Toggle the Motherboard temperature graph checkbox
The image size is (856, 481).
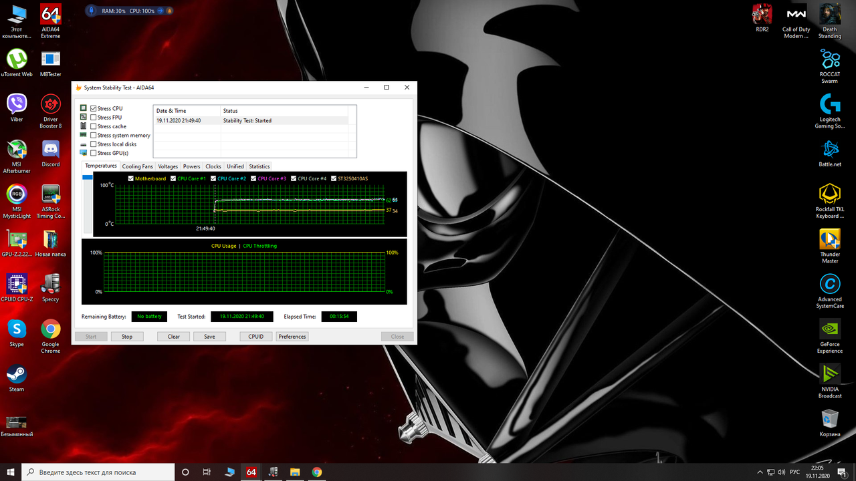[131, 178]
